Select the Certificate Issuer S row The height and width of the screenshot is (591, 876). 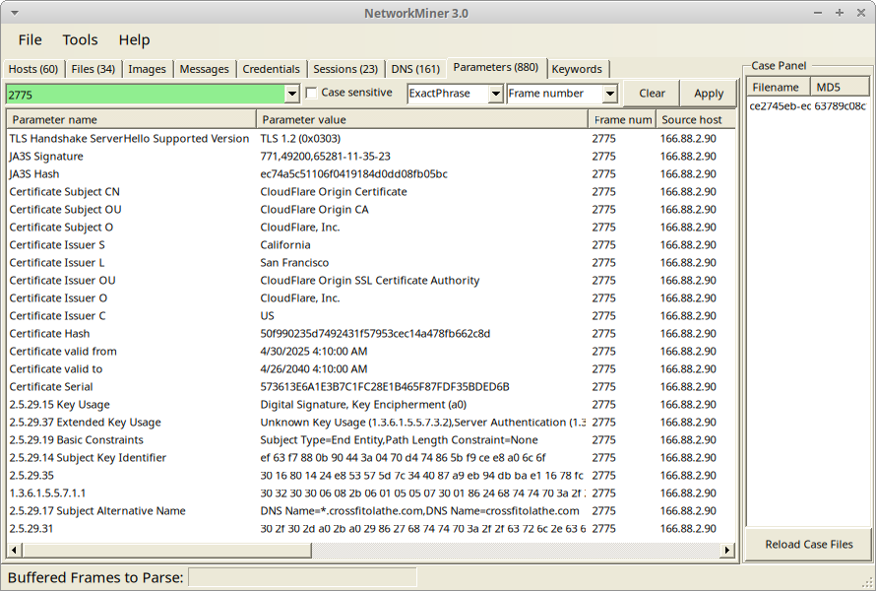tap(371, 245)
